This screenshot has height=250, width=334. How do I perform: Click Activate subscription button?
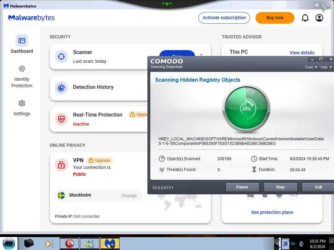[x=224, y=18]
